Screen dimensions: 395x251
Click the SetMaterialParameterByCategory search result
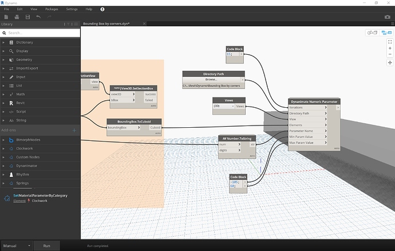coord(40,198)
